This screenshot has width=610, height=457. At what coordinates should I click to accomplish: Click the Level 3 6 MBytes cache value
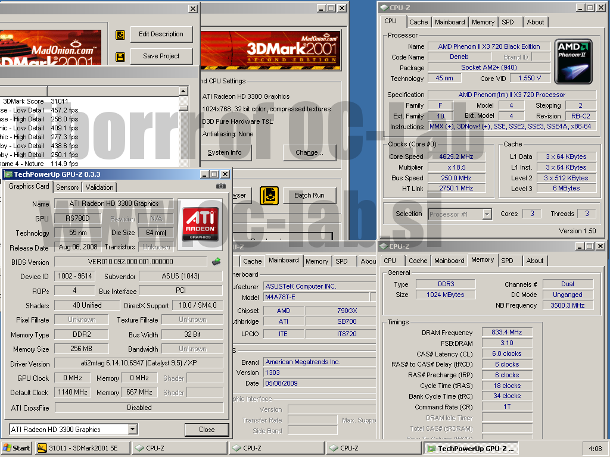pyautogui.click(x=566, y=189)
